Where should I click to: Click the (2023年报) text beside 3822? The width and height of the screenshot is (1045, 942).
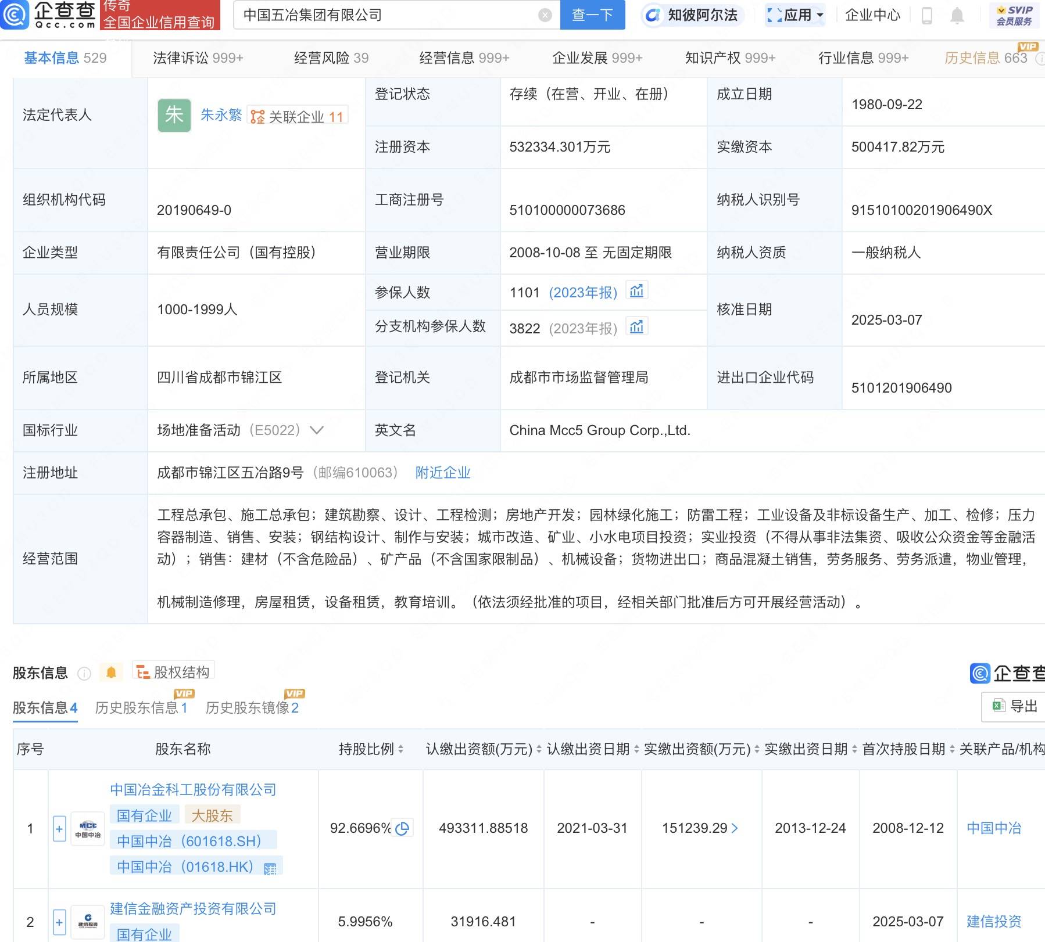pos(583,329)
